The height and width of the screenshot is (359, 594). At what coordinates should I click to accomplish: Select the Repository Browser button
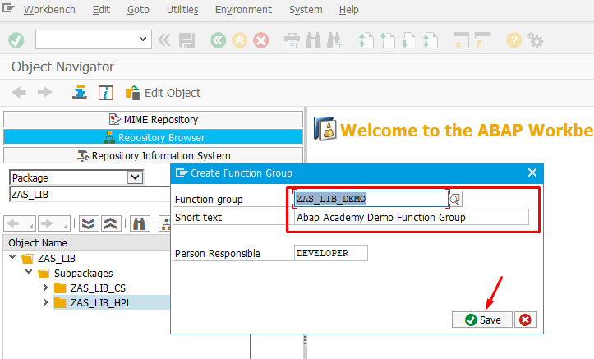(x=153, y=137)
